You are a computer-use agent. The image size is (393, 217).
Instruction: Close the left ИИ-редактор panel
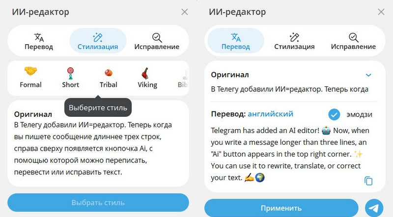(x=185, y=12)
